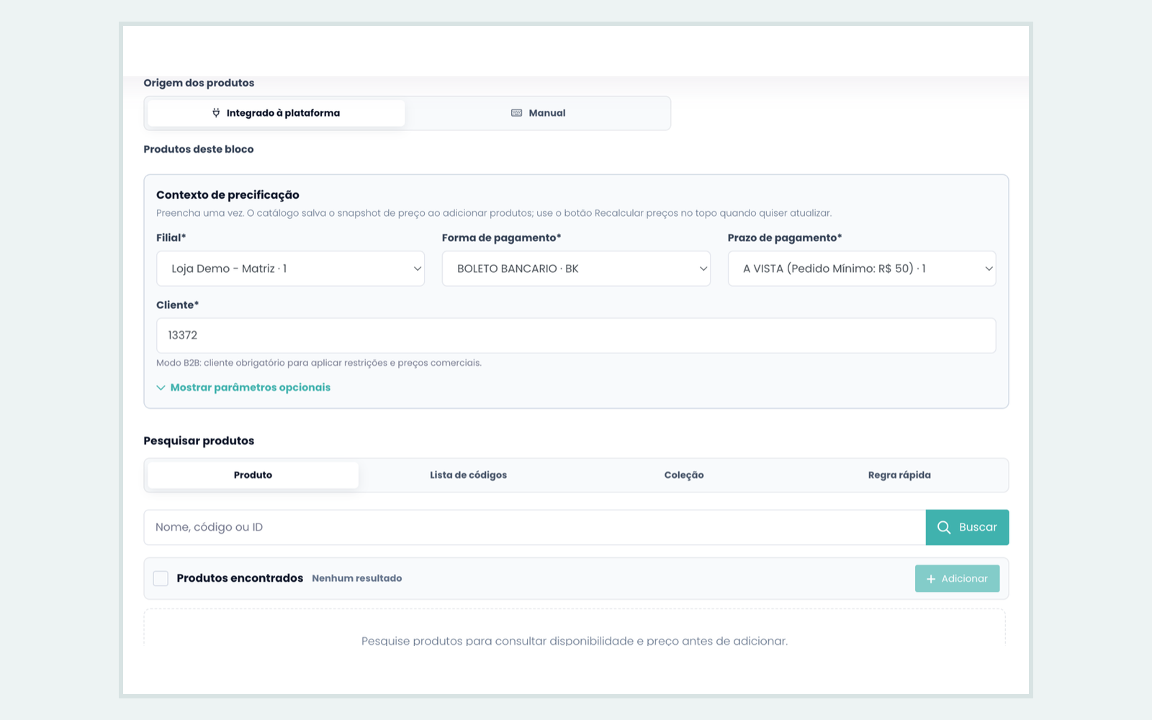Expand Mostrar parâmetros opcionais

243,387
